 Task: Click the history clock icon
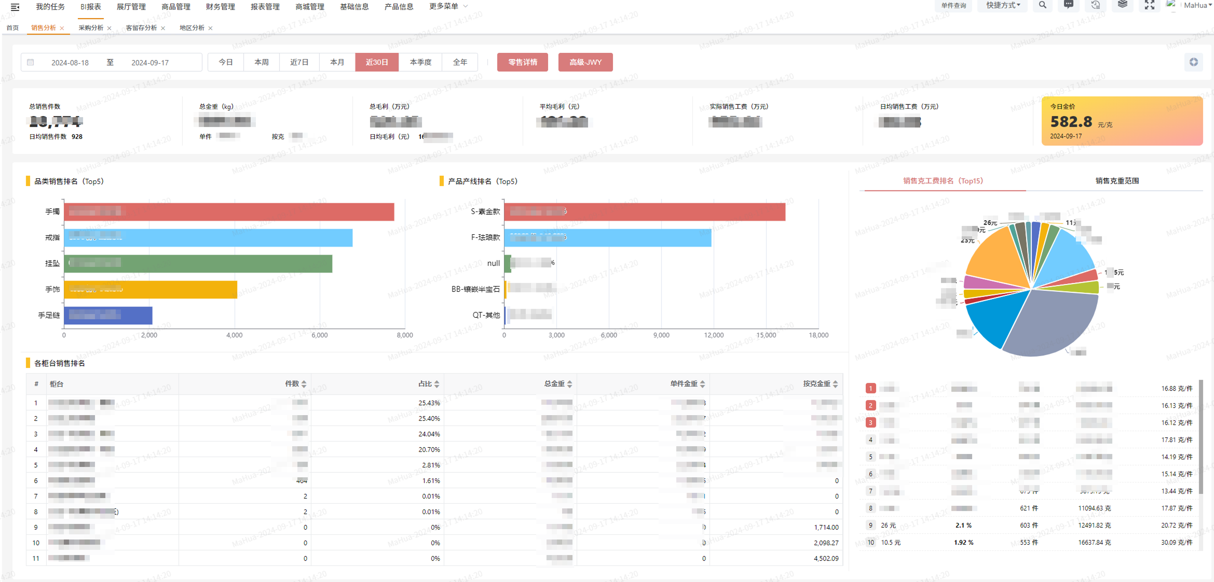pos(1095,5)
